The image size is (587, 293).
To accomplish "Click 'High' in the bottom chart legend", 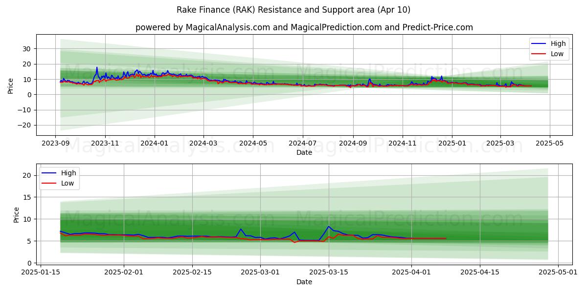I will 68,173.
